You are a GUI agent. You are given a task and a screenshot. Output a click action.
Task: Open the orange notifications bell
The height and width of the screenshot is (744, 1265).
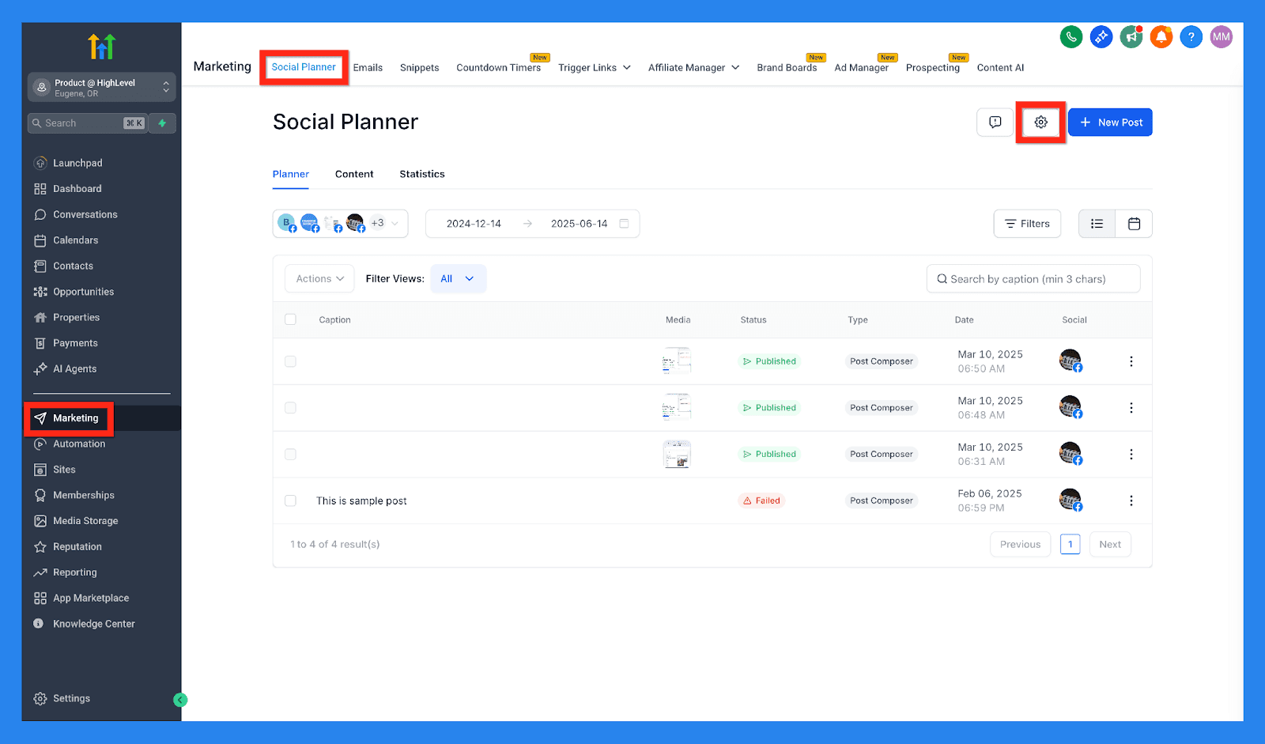[1161, 36]
